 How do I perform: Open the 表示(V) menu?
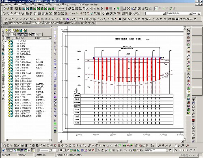[x=25, y=4]
